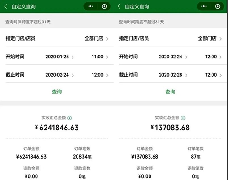Screen dimensions: 228x180
Task: Go back using left panel back arrow
Action: [5, 6]
